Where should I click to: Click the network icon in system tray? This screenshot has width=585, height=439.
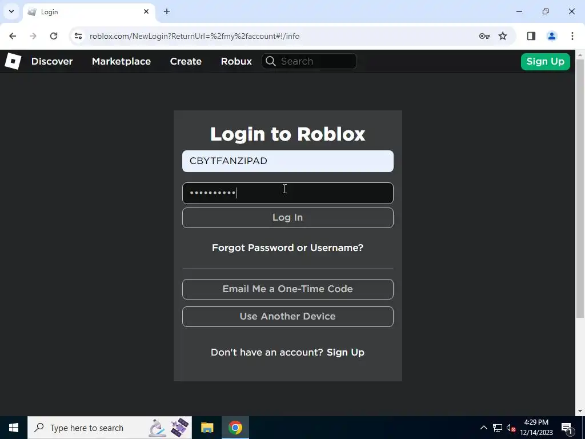498,428
